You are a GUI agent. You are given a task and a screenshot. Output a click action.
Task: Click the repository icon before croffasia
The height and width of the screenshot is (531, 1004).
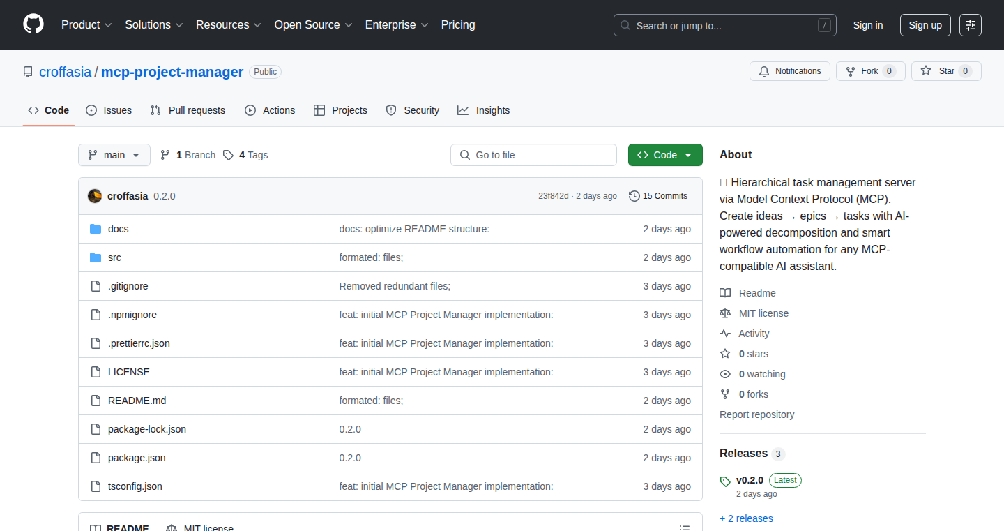[x=28, y=72]
